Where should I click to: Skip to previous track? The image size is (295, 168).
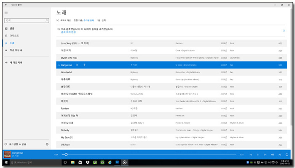tap(251, 155)
